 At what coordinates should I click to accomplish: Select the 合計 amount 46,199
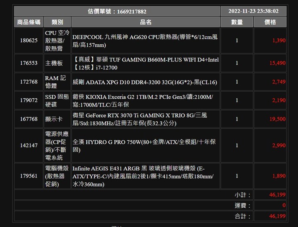pyautogui.click(x=277, y=216)
